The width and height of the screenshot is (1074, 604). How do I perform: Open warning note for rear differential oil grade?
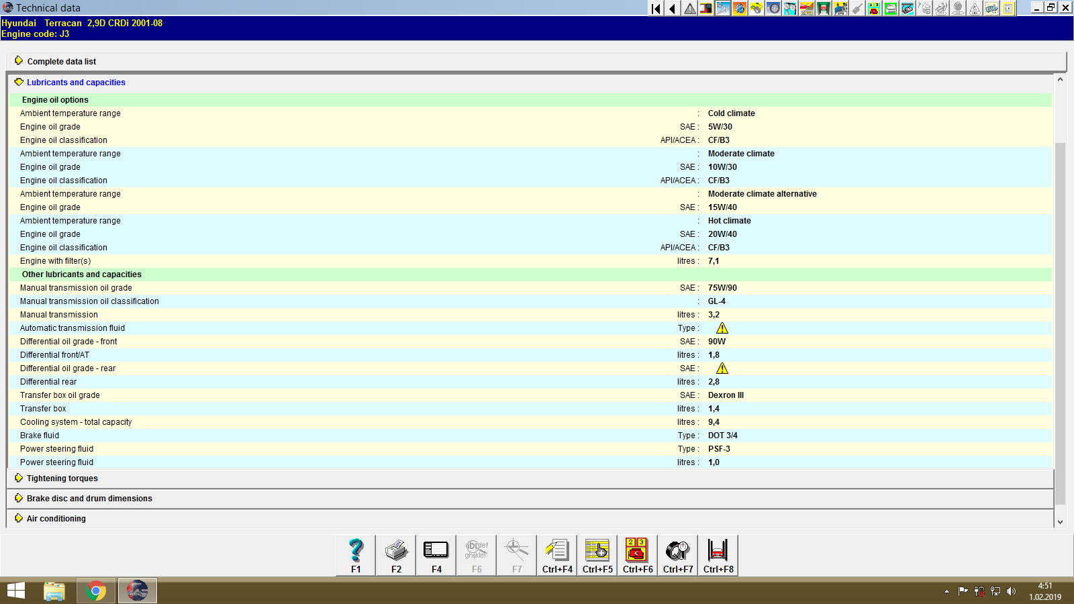tap(723, 368)
